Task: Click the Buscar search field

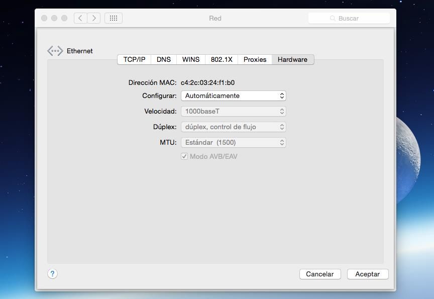Action: coord(349,18)
